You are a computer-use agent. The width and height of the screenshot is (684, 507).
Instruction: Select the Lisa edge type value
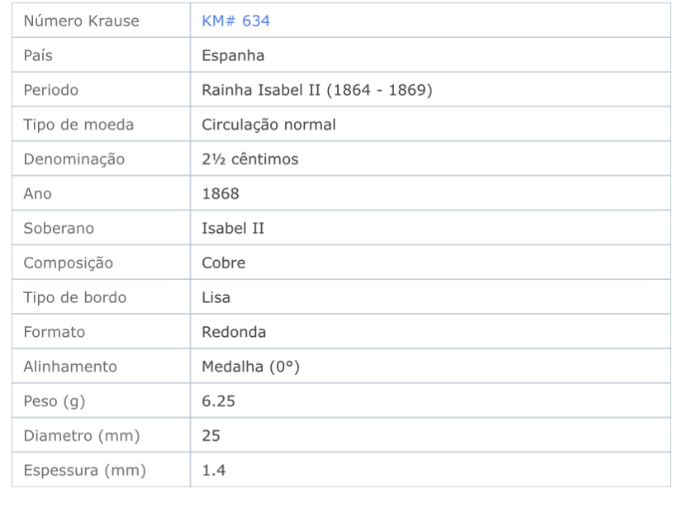216,297
